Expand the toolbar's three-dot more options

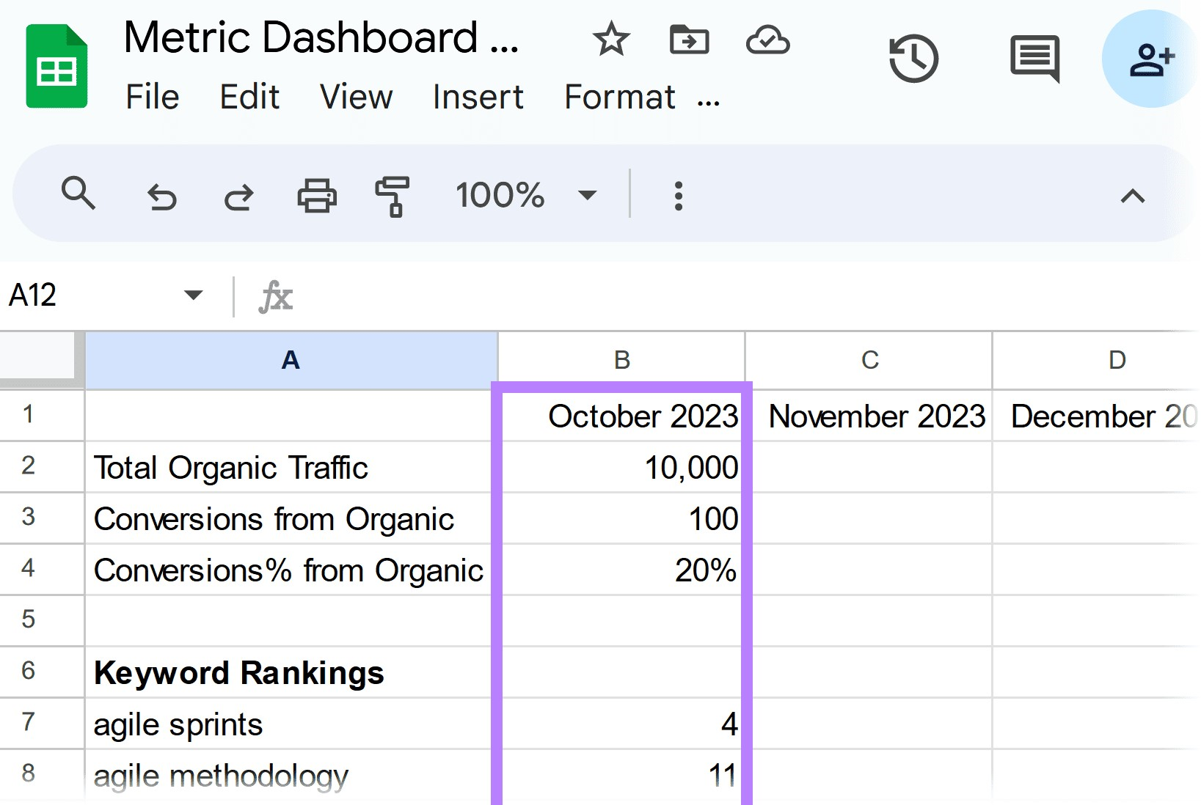point(679,196)
